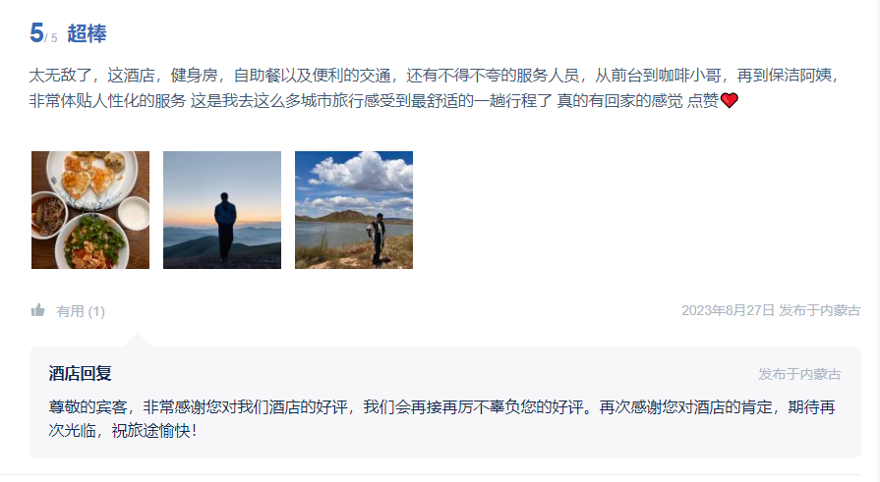Click review text starting 太无敌了

pos(434,76)
